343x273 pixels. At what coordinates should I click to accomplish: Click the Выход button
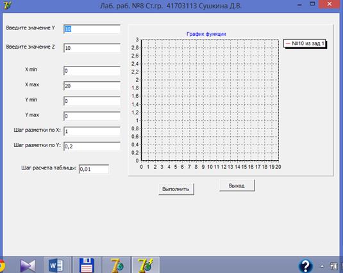click(237, 185)
